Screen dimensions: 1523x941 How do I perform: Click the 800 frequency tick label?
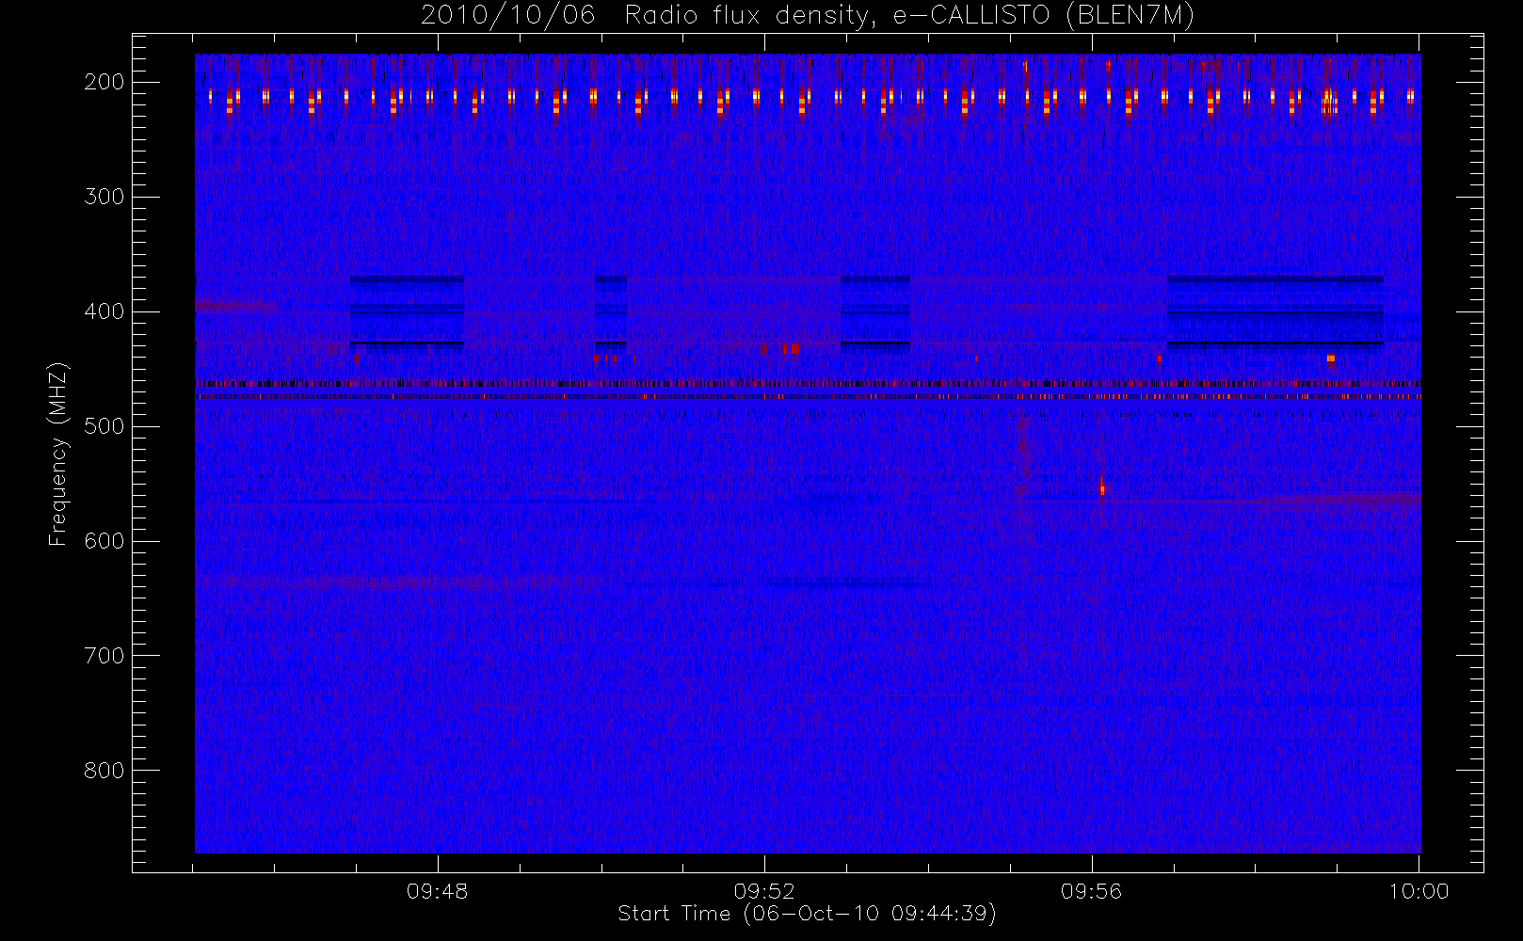click(104, 771)
